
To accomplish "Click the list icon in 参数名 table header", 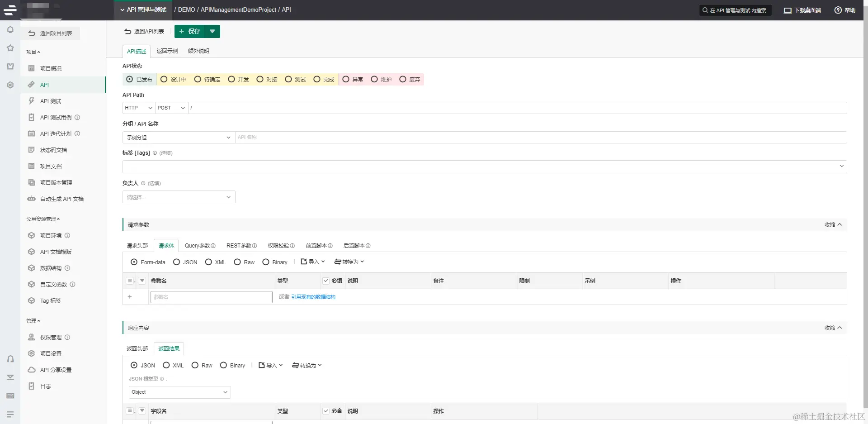I will click(130, 281).
